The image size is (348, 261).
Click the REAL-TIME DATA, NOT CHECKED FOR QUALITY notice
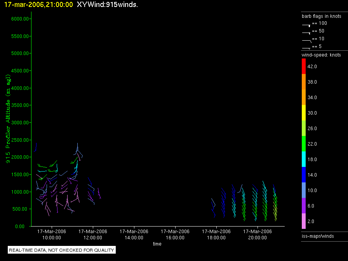[x=62, y=250]
